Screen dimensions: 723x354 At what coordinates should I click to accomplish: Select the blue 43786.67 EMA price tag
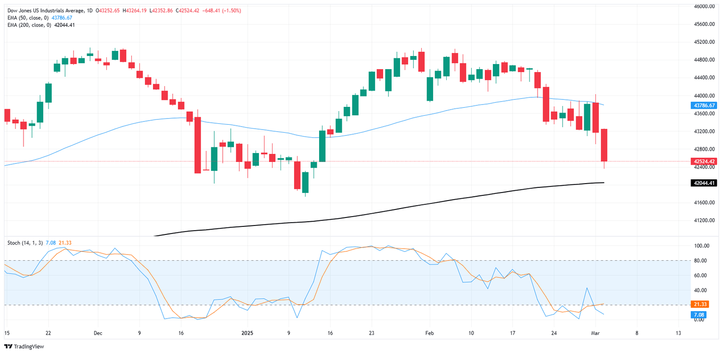pyautogui.click(x=703, y=105)
